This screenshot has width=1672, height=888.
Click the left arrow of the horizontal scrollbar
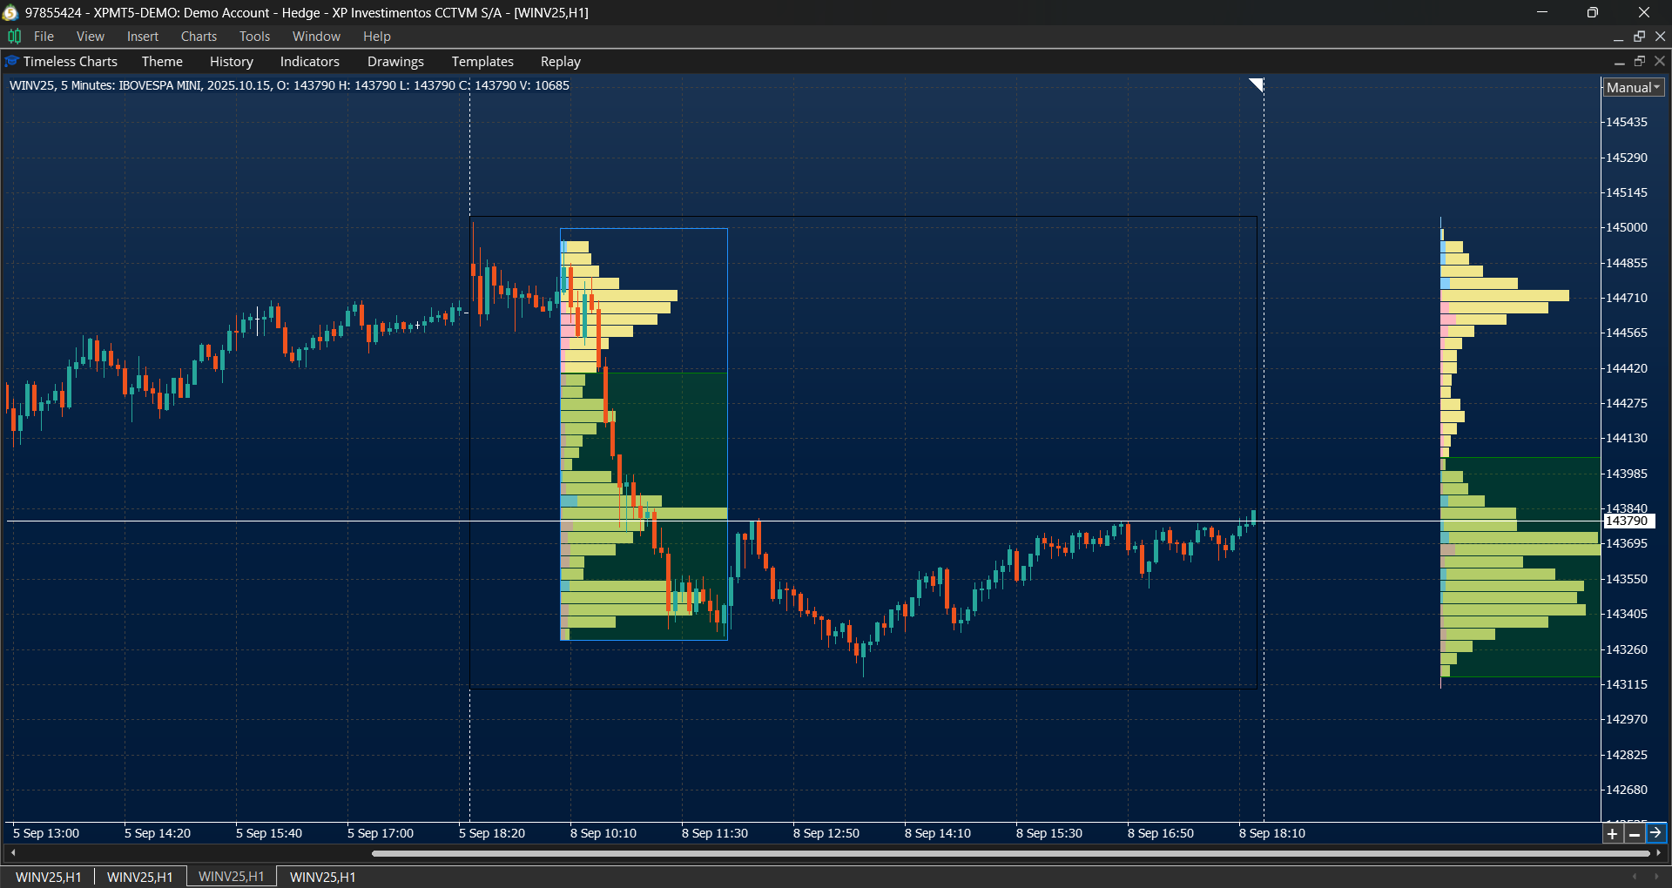coord(12,853)
